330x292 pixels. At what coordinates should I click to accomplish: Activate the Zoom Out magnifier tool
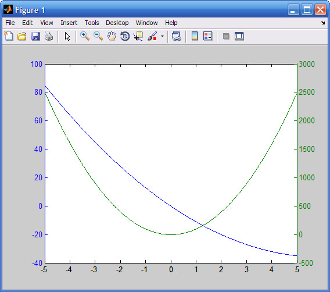[x=98, y=36]
